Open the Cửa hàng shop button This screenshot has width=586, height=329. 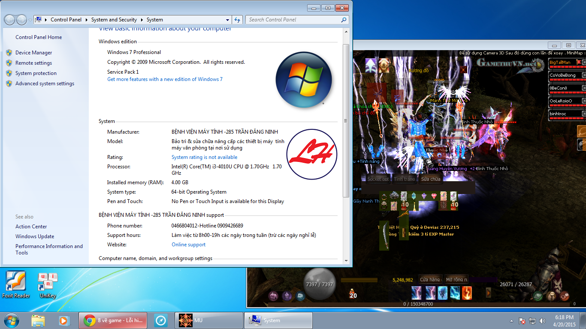click(x=429, y=280)
